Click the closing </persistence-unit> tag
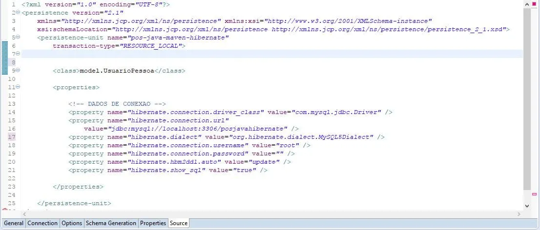Image resolution: width=540 pixels, height=230 pixels. (x=74, y=203)
